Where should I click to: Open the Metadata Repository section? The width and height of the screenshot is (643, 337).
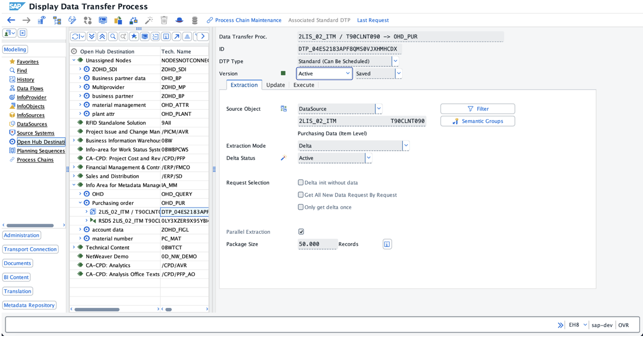point(30,305)
